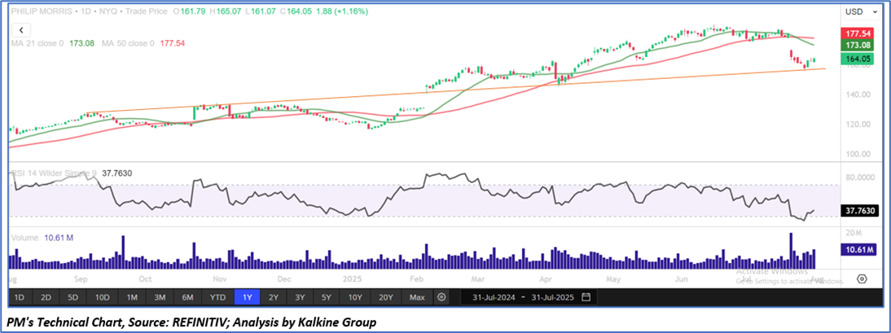Select the Max range tab

click(417, 297)
